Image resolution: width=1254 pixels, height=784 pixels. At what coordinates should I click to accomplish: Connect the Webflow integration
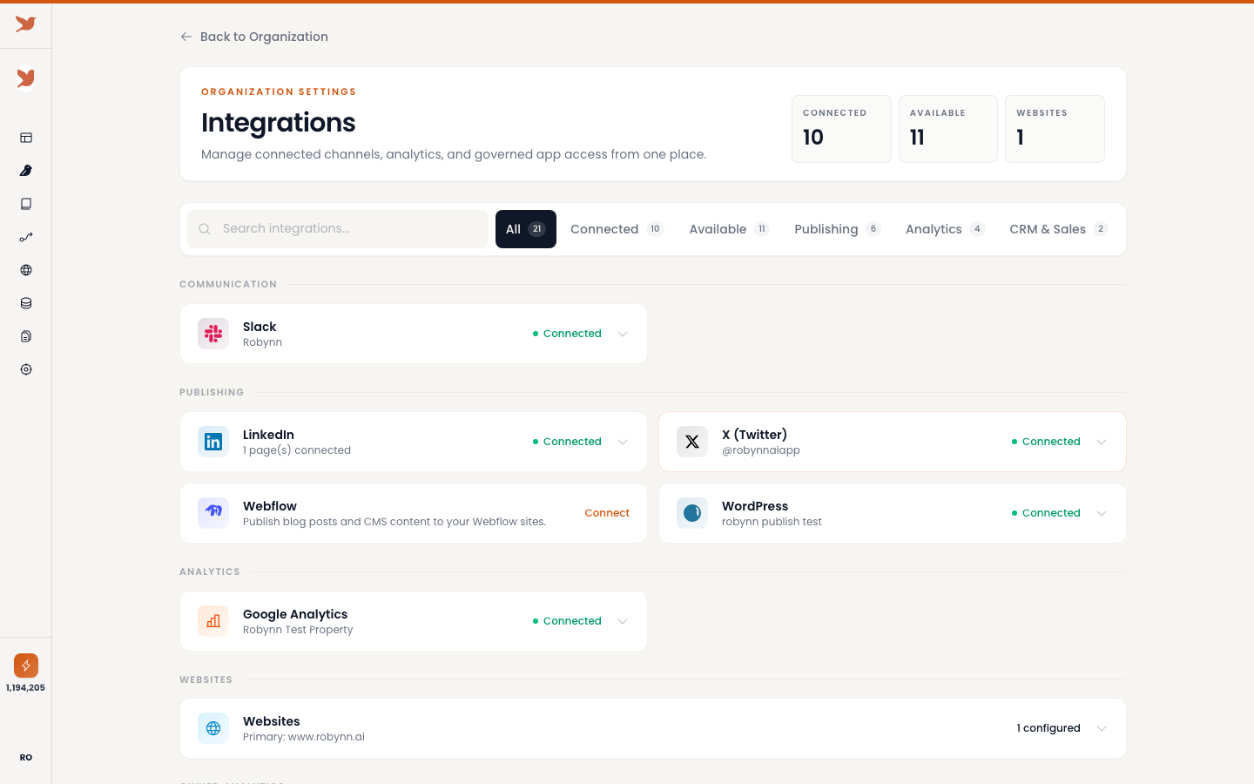coord(606,513)
